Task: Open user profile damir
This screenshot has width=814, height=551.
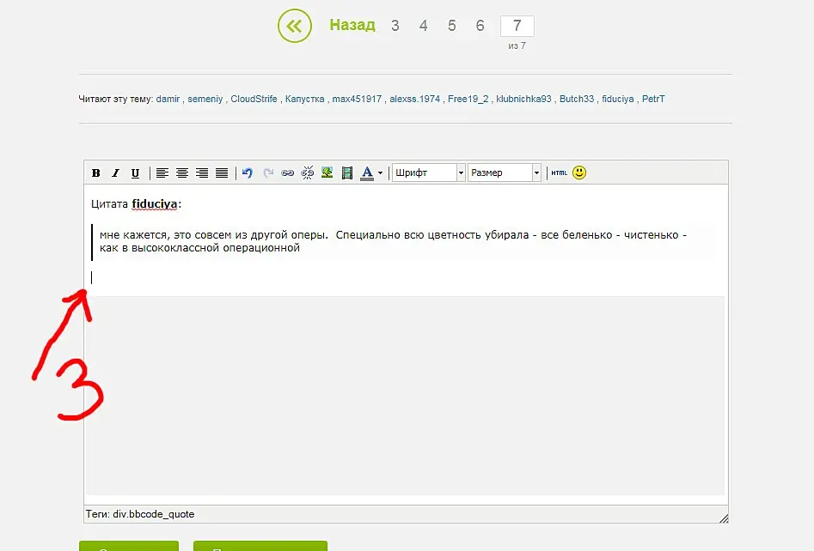Action: [x=168, y=99]
